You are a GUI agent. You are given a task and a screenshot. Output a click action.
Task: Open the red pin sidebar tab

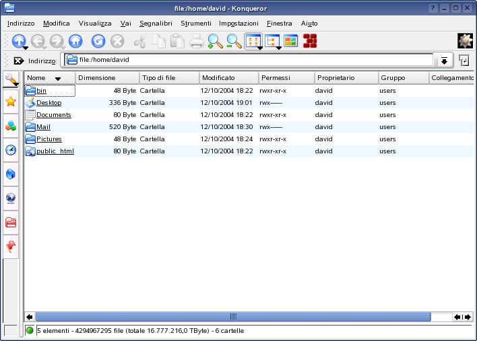(11, 247)
